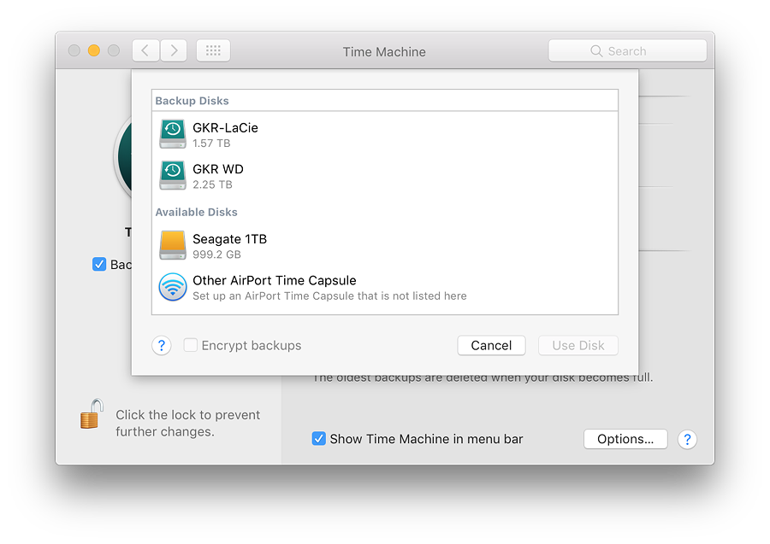
Task: Focus the Search preferences field
Action: pos(628,51)
